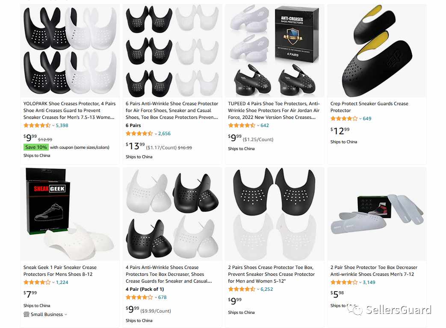
Task: Click the Small Business badge icon
Action: [26, 314]
